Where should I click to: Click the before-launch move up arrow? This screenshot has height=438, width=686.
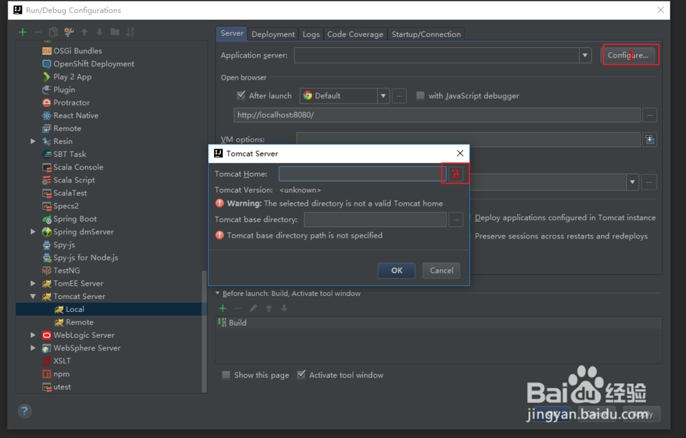269,308
